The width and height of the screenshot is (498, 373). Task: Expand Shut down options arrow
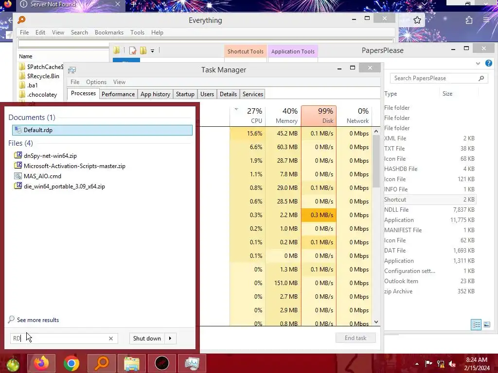coord(170,339)
